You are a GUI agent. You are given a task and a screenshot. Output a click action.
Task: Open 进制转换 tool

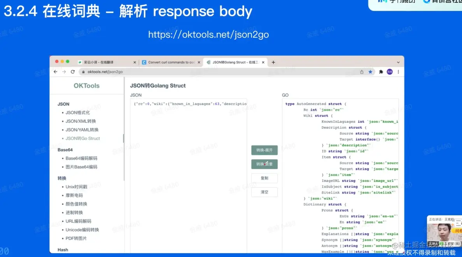point(74,212)
